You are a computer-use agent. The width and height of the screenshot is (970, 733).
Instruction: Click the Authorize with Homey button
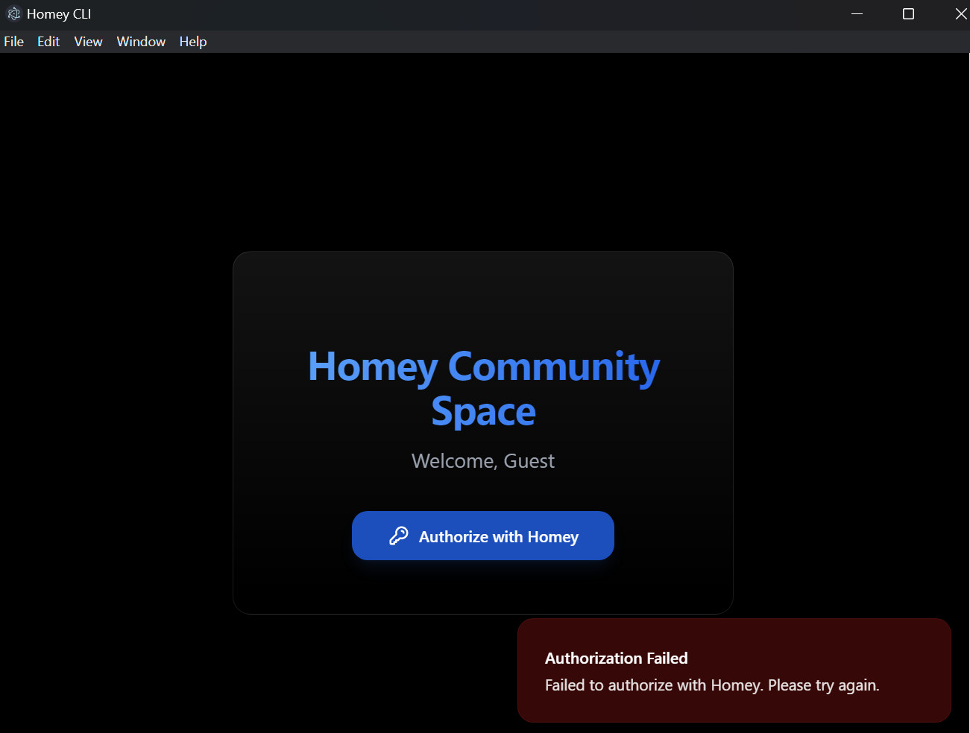point(483,536)
